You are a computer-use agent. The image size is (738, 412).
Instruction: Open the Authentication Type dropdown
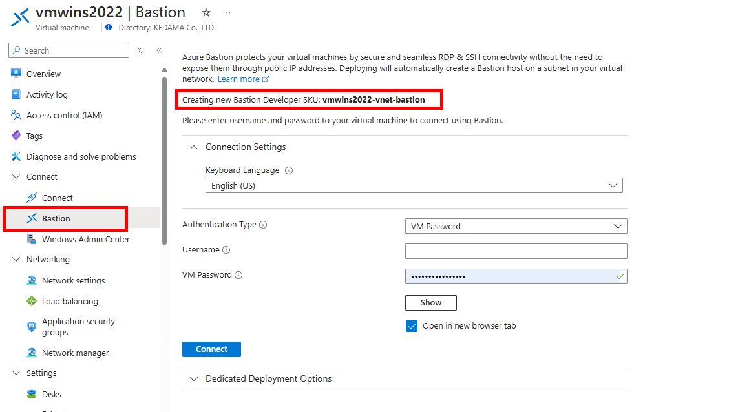coord(516,226)
